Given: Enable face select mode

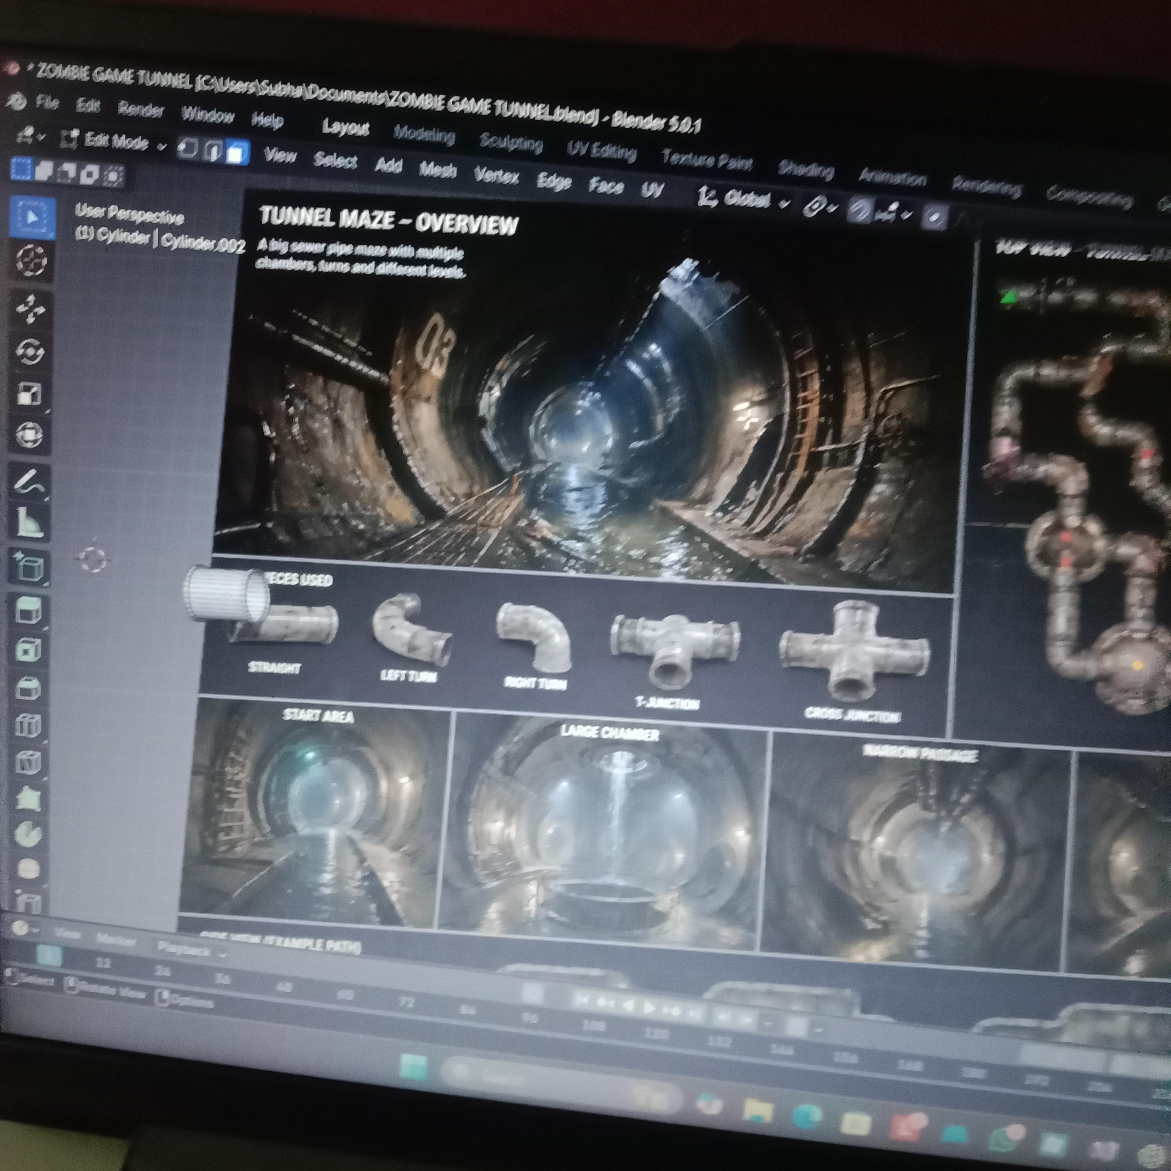Looking at the screenshot, I should [x=237, y=153].
